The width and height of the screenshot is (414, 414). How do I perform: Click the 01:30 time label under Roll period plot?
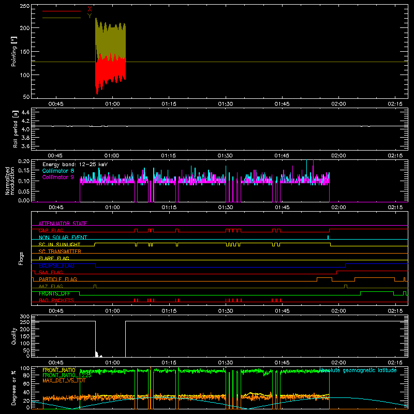225,156
